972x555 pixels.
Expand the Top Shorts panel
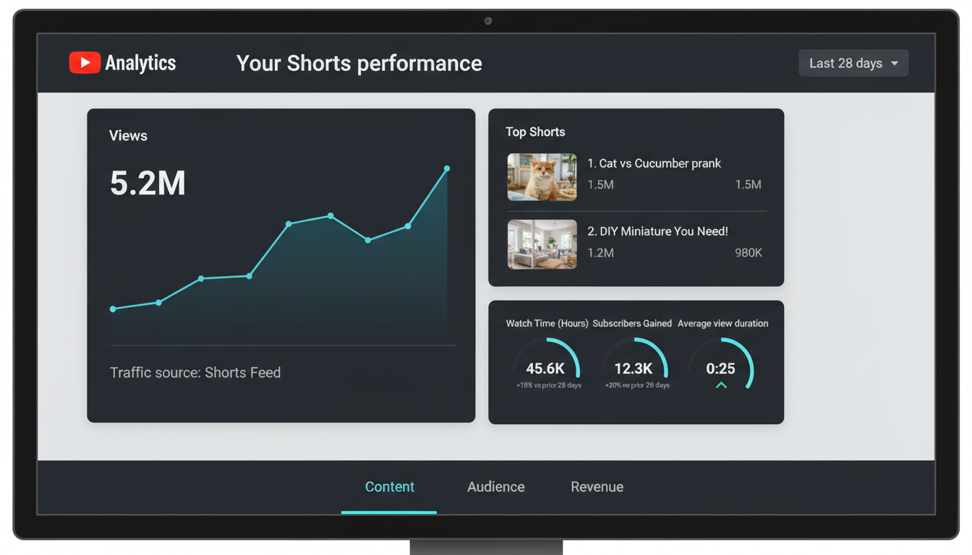535,132
